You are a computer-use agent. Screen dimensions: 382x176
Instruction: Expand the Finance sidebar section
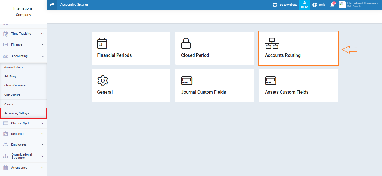[24, 45]
